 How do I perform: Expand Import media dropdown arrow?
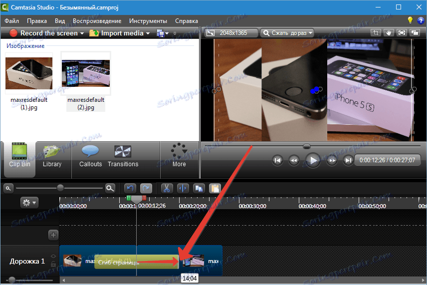click(x=148, y=33)
